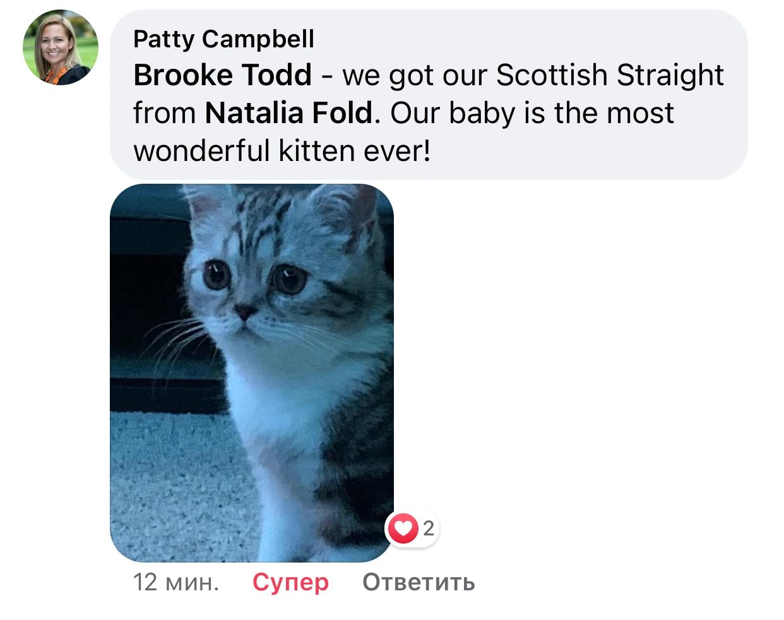Click the 12 мин. timestamp
The height and width of the screenshot is (620, 784).
point(176,581)
